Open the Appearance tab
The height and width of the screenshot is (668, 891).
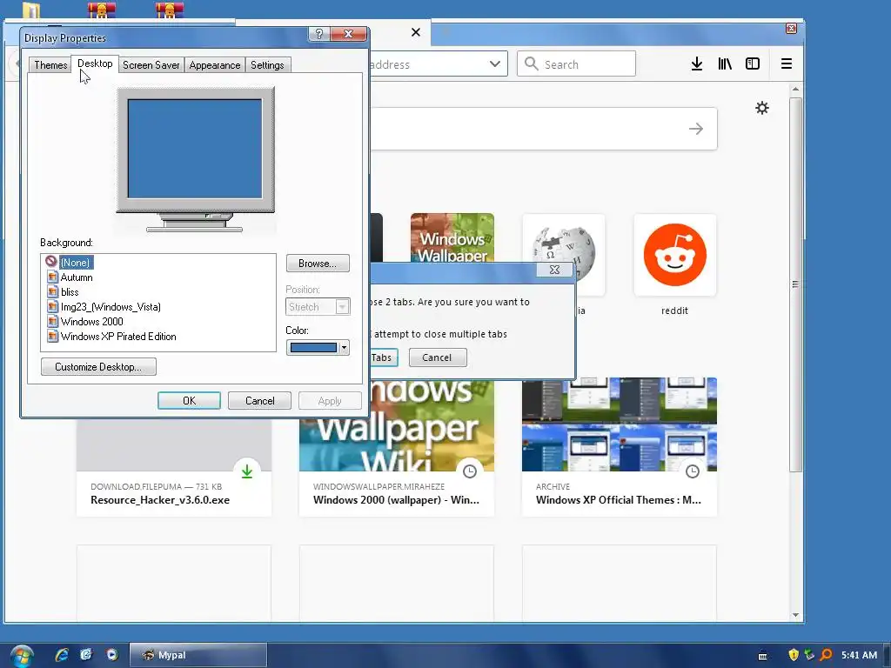[x=215, y=65]
